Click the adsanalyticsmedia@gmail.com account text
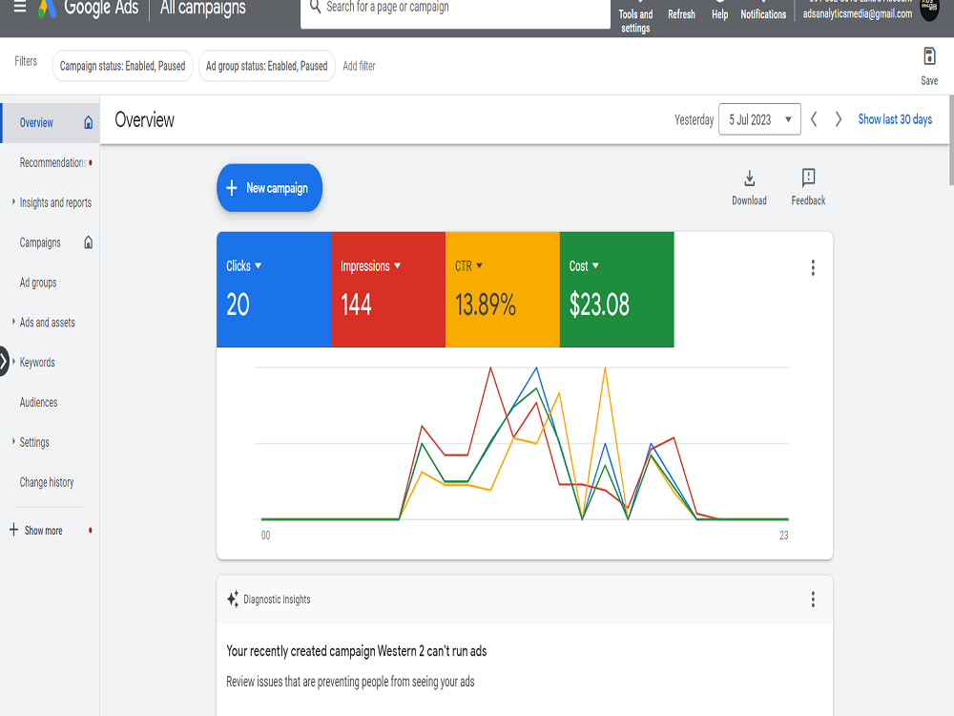This screenshot has height=716, width=954. click(858, 13)
